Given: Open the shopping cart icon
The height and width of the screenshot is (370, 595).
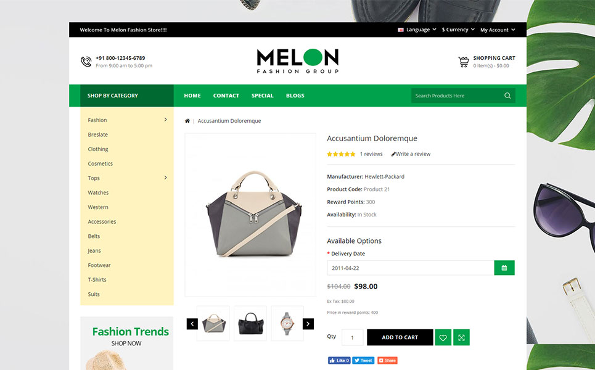Looking at the screenshot, I should [464, 62].
